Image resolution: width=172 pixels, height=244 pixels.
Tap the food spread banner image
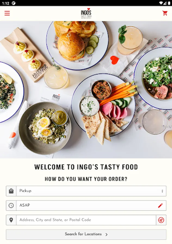pyautogui.click(x=86, y=90)
